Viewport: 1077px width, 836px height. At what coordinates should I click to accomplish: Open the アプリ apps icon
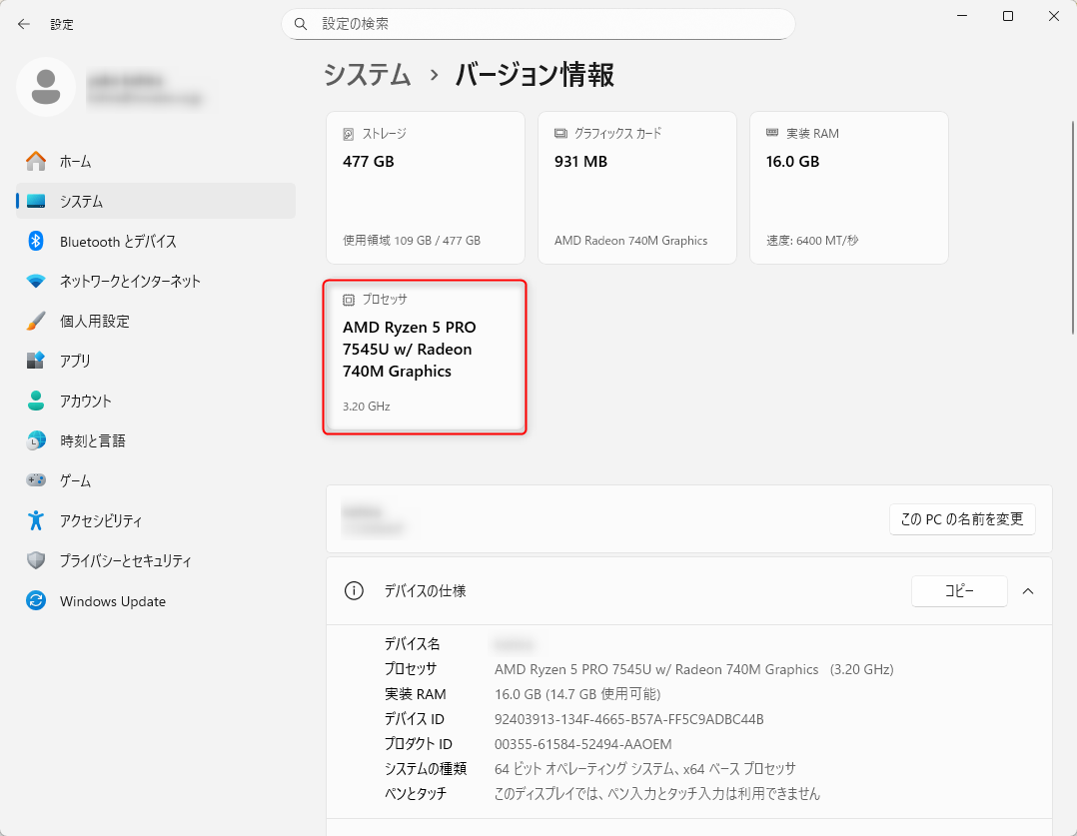36,361
